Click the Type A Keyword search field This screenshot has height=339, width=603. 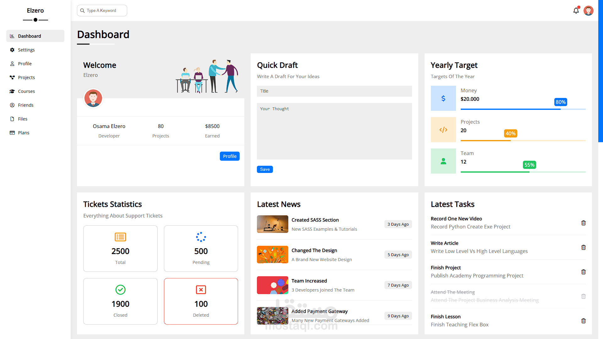[x=102, y=10]
